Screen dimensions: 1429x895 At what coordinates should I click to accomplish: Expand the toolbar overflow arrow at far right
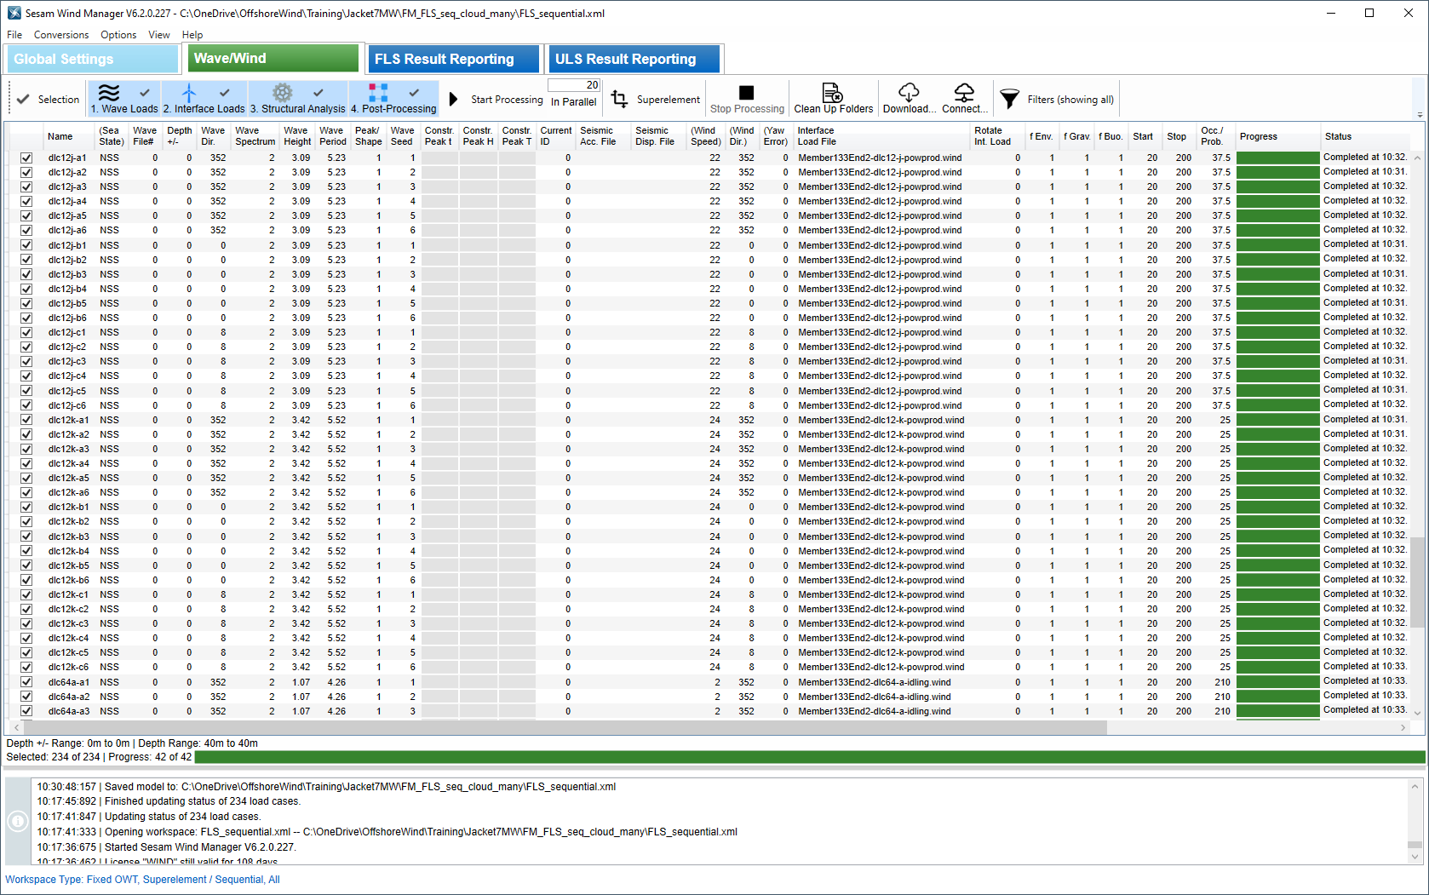[x=1419, y=114]
